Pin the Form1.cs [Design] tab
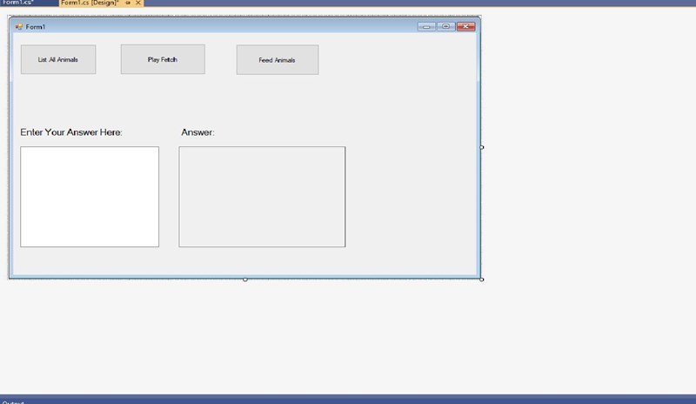 tap(128, 3)
